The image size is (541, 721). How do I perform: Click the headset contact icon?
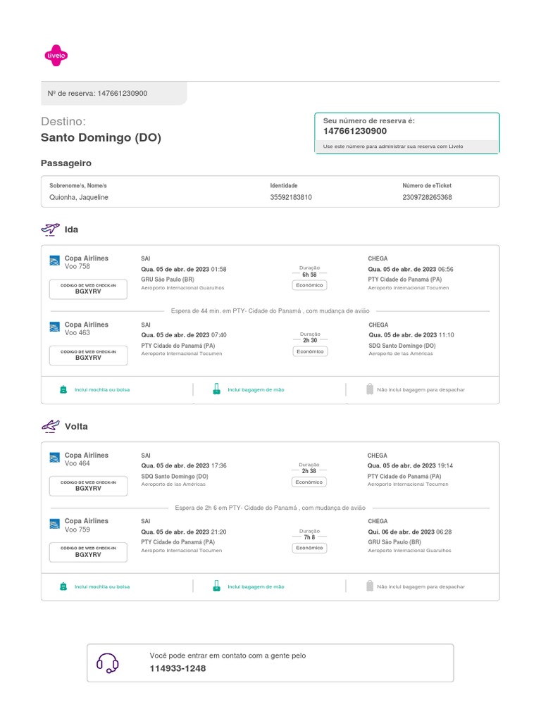[107, 663]
